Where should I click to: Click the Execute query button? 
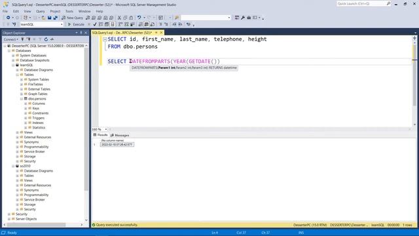tap(76, 24)
